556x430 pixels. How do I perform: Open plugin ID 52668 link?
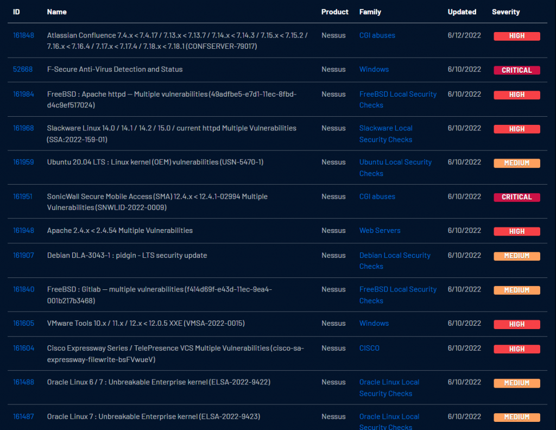pos(23,69)
